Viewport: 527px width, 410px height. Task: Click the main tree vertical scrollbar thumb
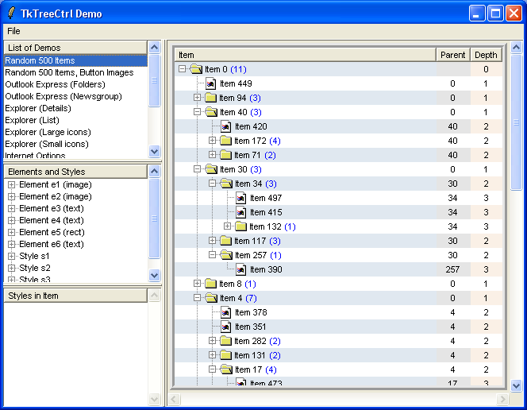(x=516, y=122)
